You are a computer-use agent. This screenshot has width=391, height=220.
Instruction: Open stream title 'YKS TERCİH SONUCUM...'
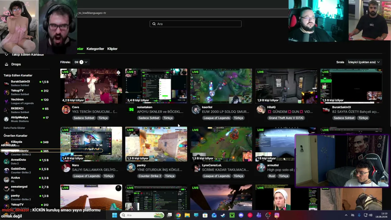tap(95, 112)
